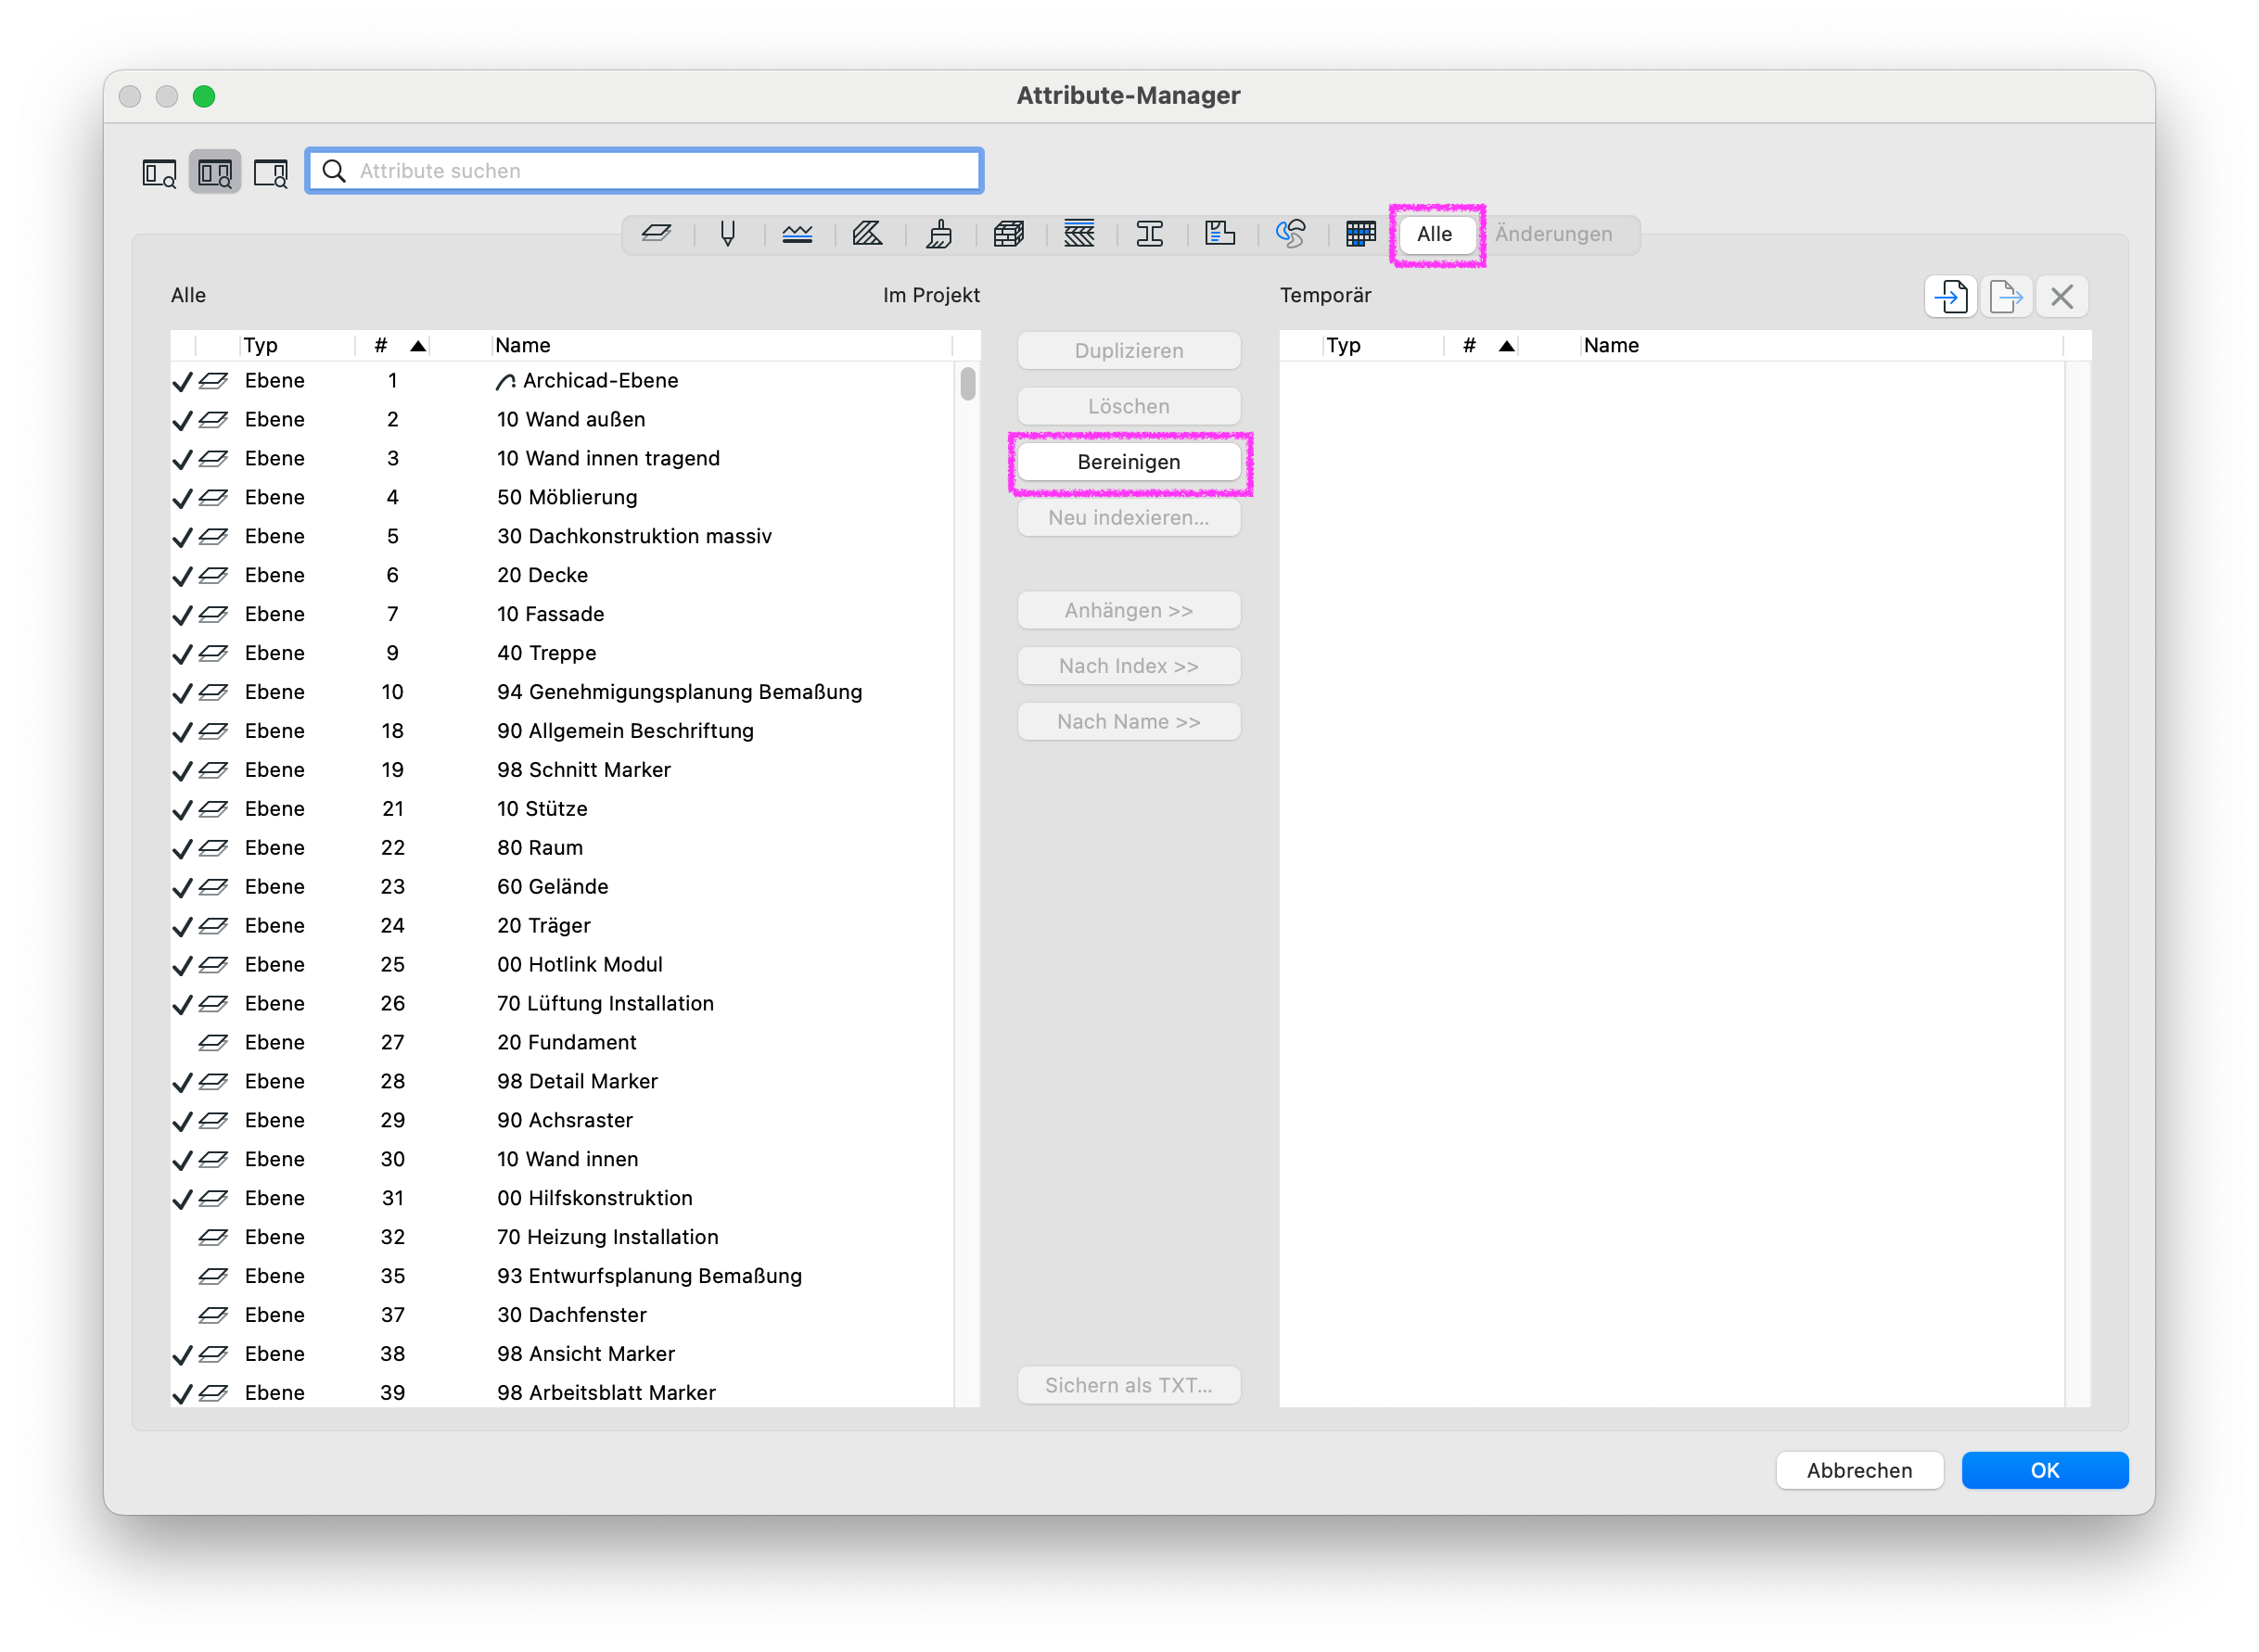Select the Profiles I-beam attribute icon

(1150, 234)
